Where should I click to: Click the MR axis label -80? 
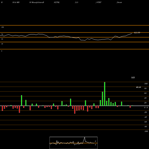(x=145, y=127)
